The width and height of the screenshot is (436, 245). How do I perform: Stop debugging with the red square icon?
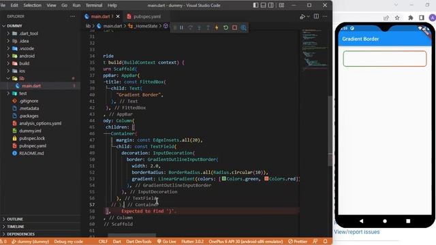point(234,27)
